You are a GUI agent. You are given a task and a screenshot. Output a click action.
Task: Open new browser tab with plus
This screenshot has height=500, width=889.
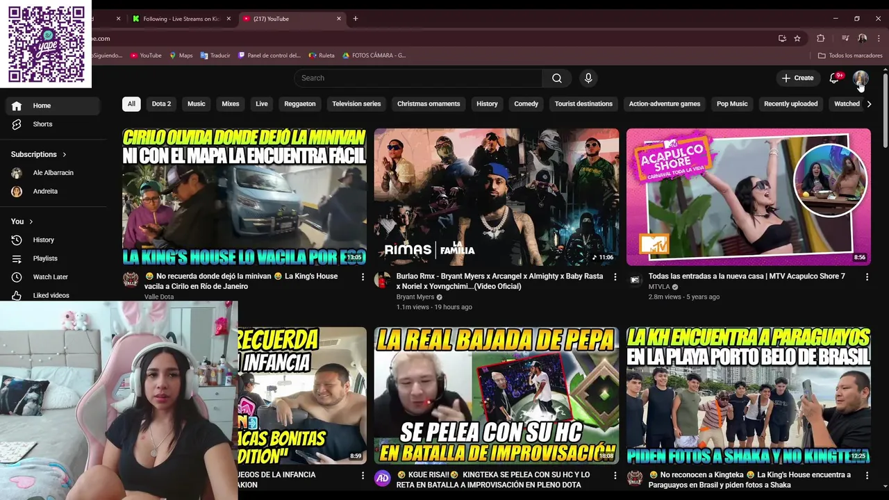coord(356,19)
